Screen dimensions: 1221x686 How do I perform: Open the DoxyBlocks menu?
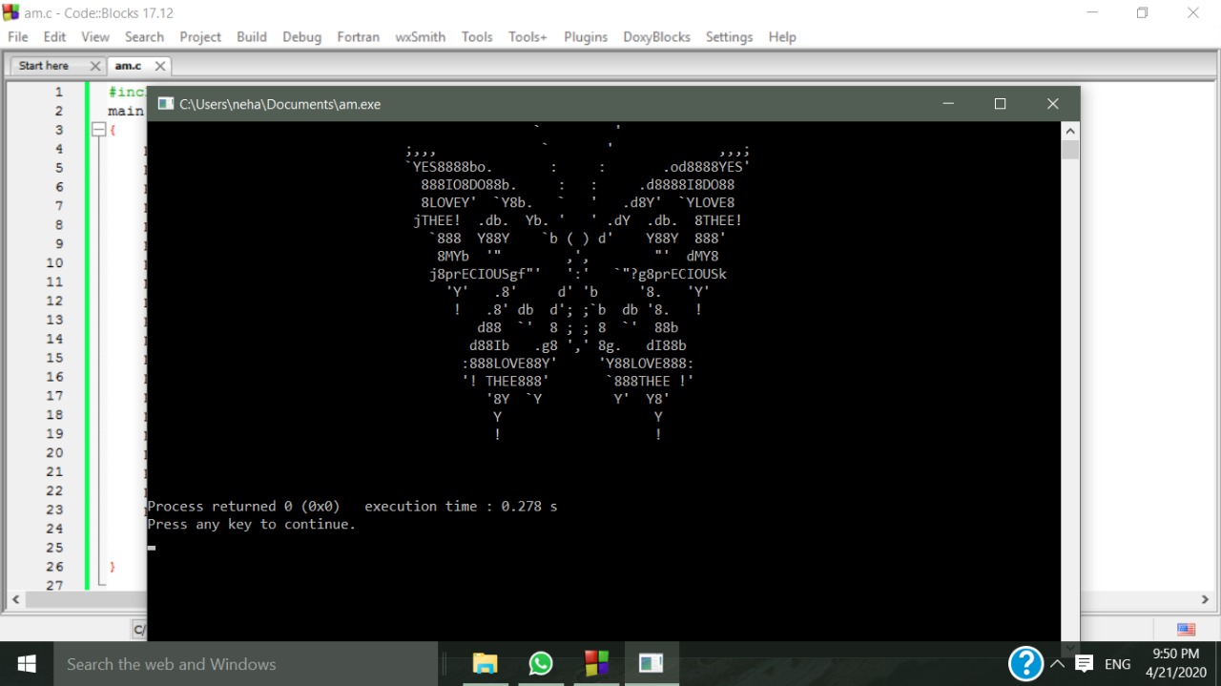coord(656,37)
